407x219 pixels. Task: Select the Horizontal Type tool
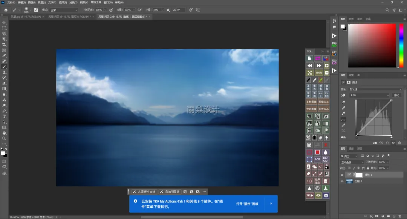pyautogui.click(x=4, y=116)
